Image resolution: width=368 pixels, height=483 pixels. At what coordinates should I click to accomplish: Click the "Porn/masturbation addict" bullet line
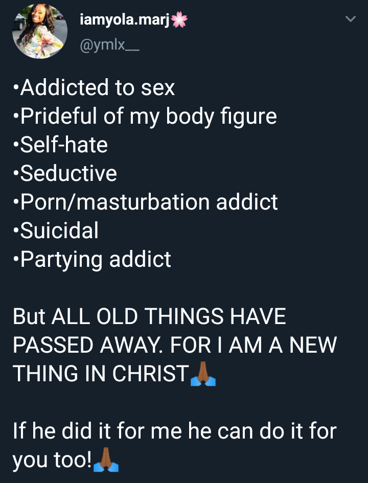[146, 202]
